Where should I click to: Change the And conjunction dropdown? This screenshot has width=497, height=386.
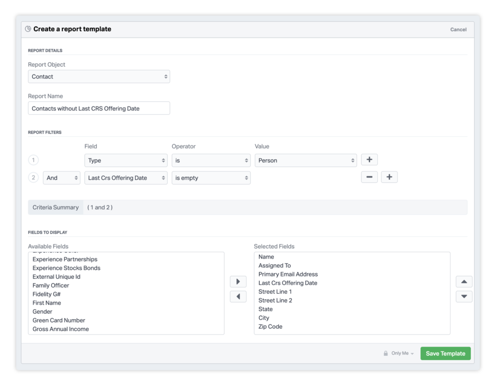pos(62,177)
